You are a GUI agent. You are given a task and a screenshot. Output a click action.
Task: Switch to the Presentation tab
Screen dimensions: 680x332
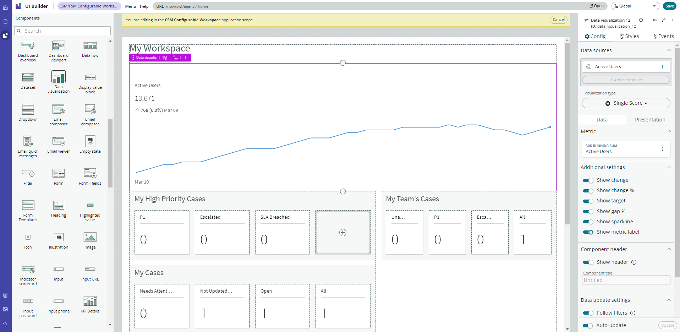(x=650, y=120)
